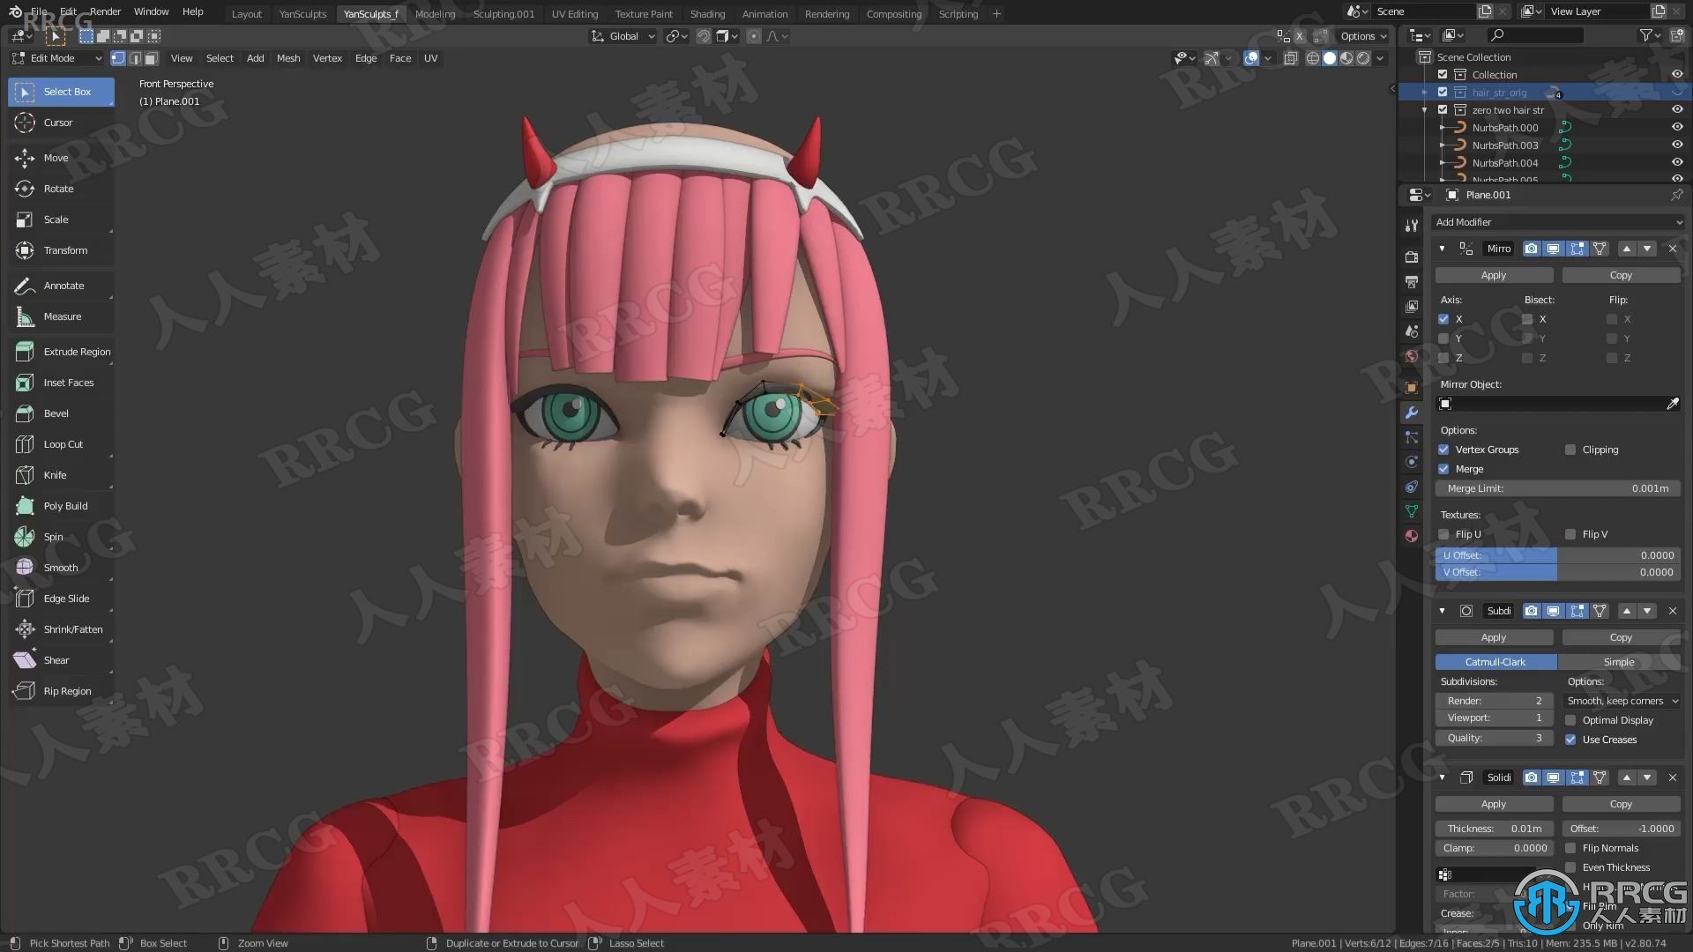Image resolution: width=1693 pixels, height=952 pixels.
Task: Switch to the Sculpting.001 workspace tab
Action: pyautogui.click(x=503, y=14)
